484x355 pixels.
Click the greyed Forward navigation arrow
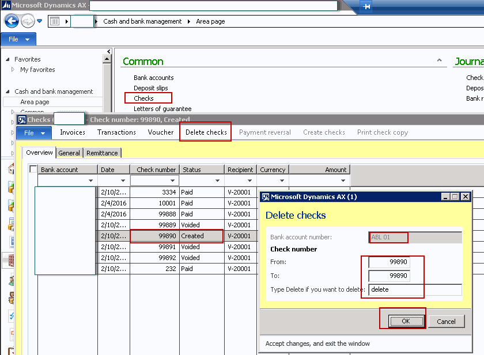point(28,21)
